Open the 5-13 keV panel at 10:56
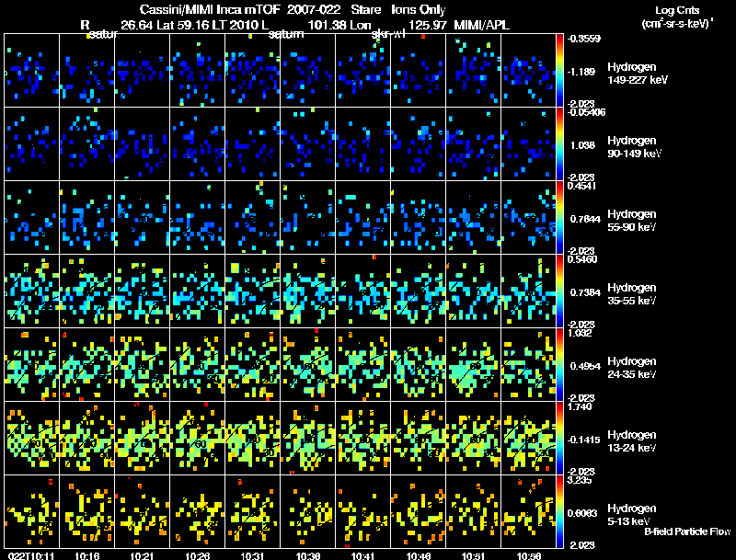 [528, 511]
